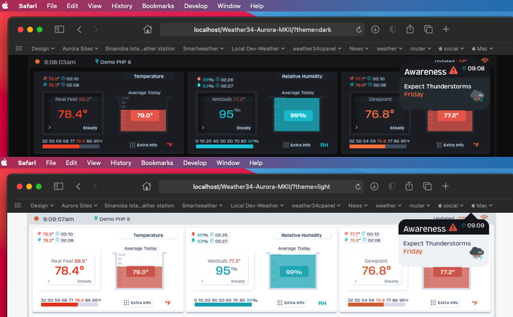Click RH unit label in dark Humidity card

tap(324, 145)
